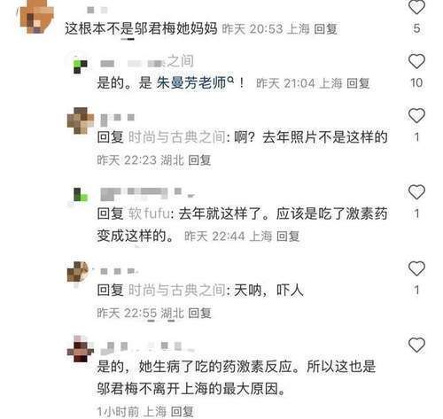Like the comment posted at 20:53
This screenshot has width=443, height=419.
pyautogui.click(x=416, y=7)
